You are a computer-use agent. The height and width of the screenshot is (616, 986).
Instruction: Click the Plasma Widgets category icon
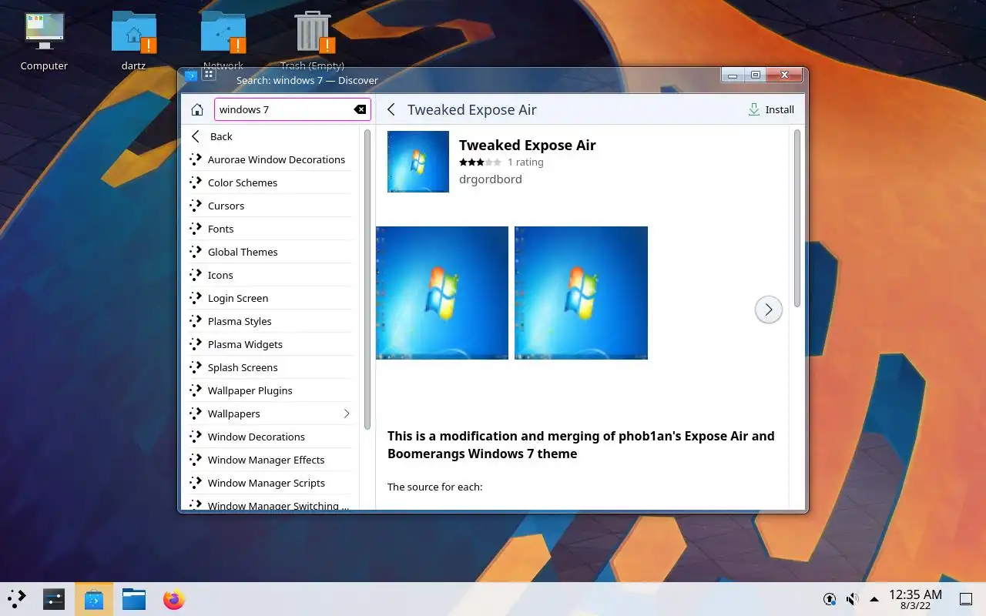196,344
